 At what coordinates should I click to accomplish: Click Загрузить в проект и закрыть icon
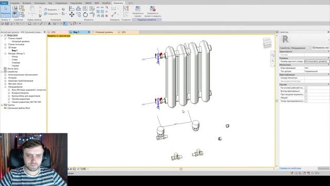(153, 9)
